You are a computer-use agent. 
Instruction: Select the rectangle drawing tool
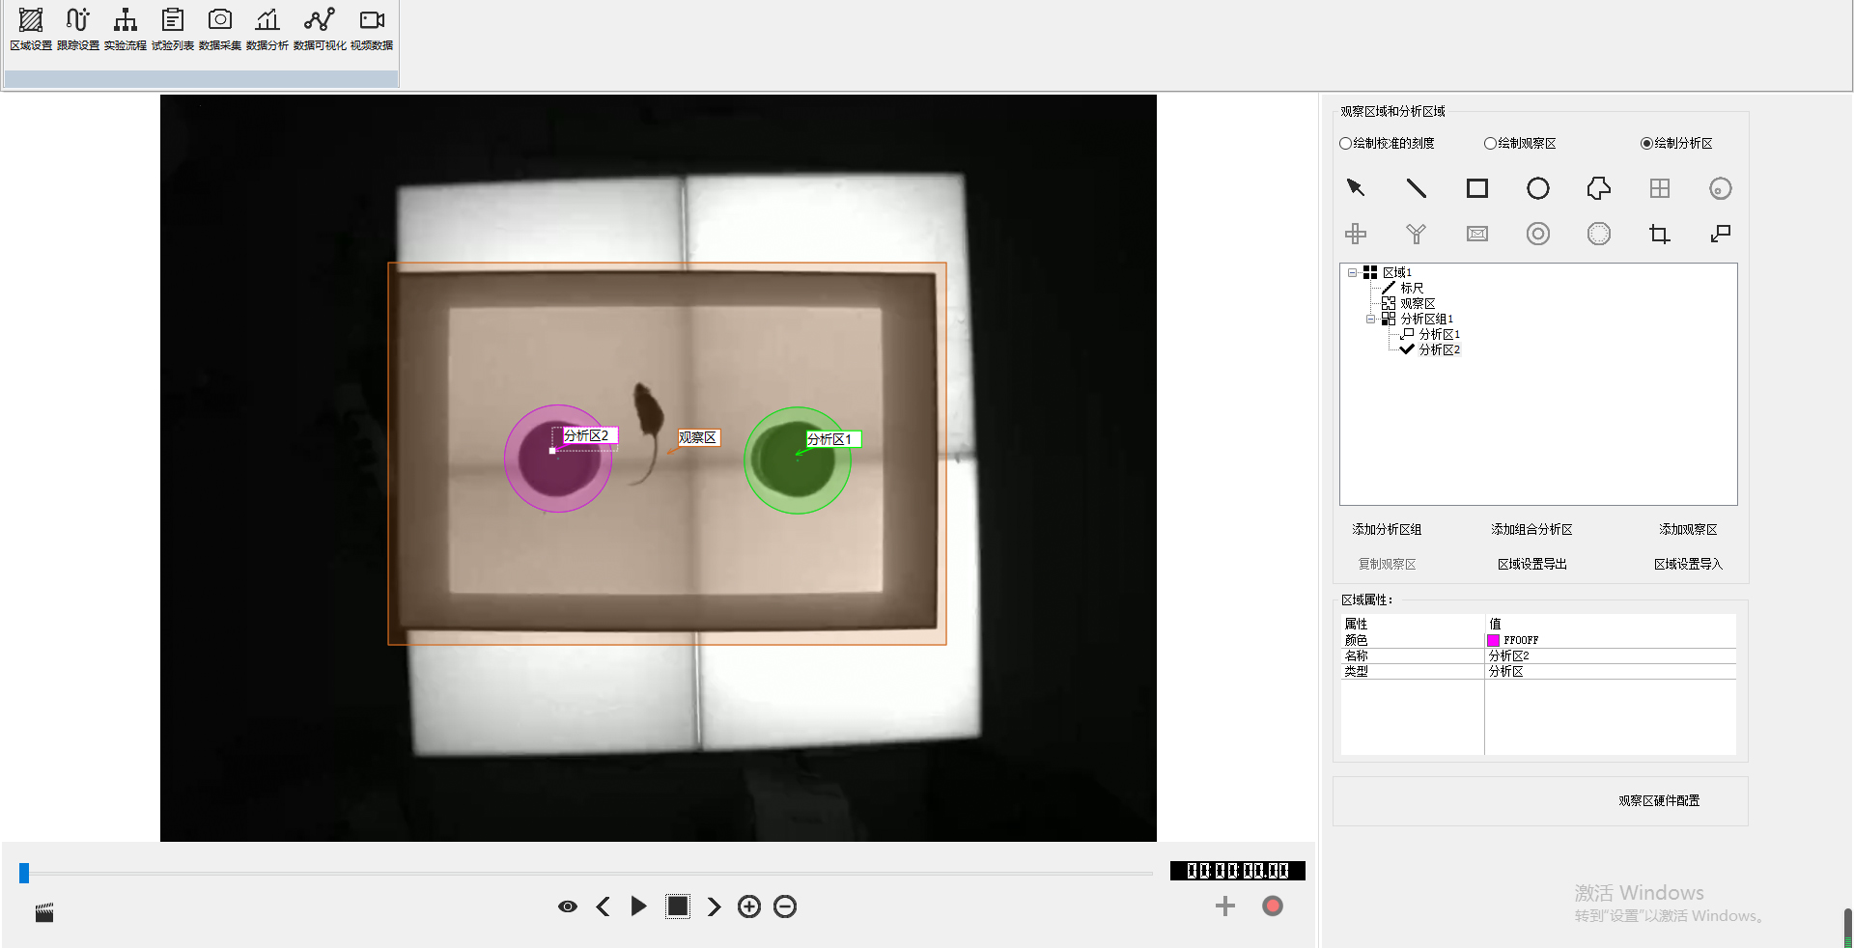[1476, 188]
